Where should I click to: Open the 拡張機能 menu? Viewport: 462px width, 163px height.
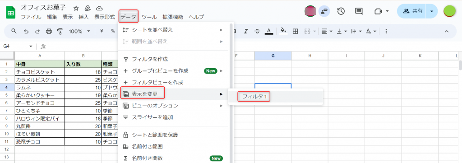173,17
